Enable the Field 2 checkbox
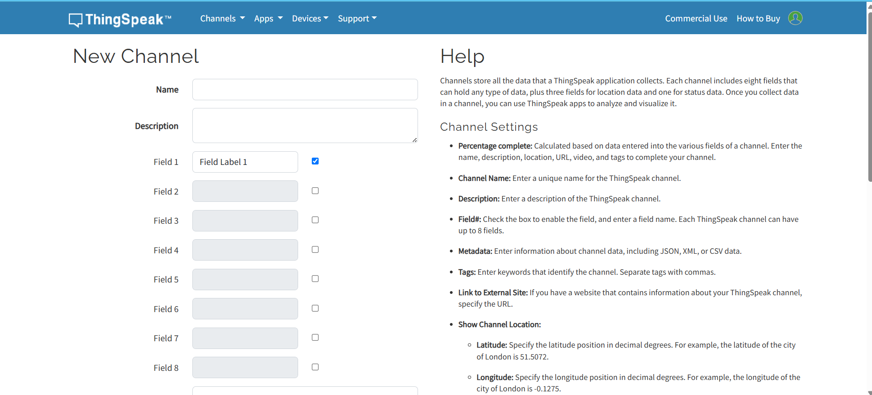This screenshot has width=872, height=395. pyautogui.click(x=315, y=191)
